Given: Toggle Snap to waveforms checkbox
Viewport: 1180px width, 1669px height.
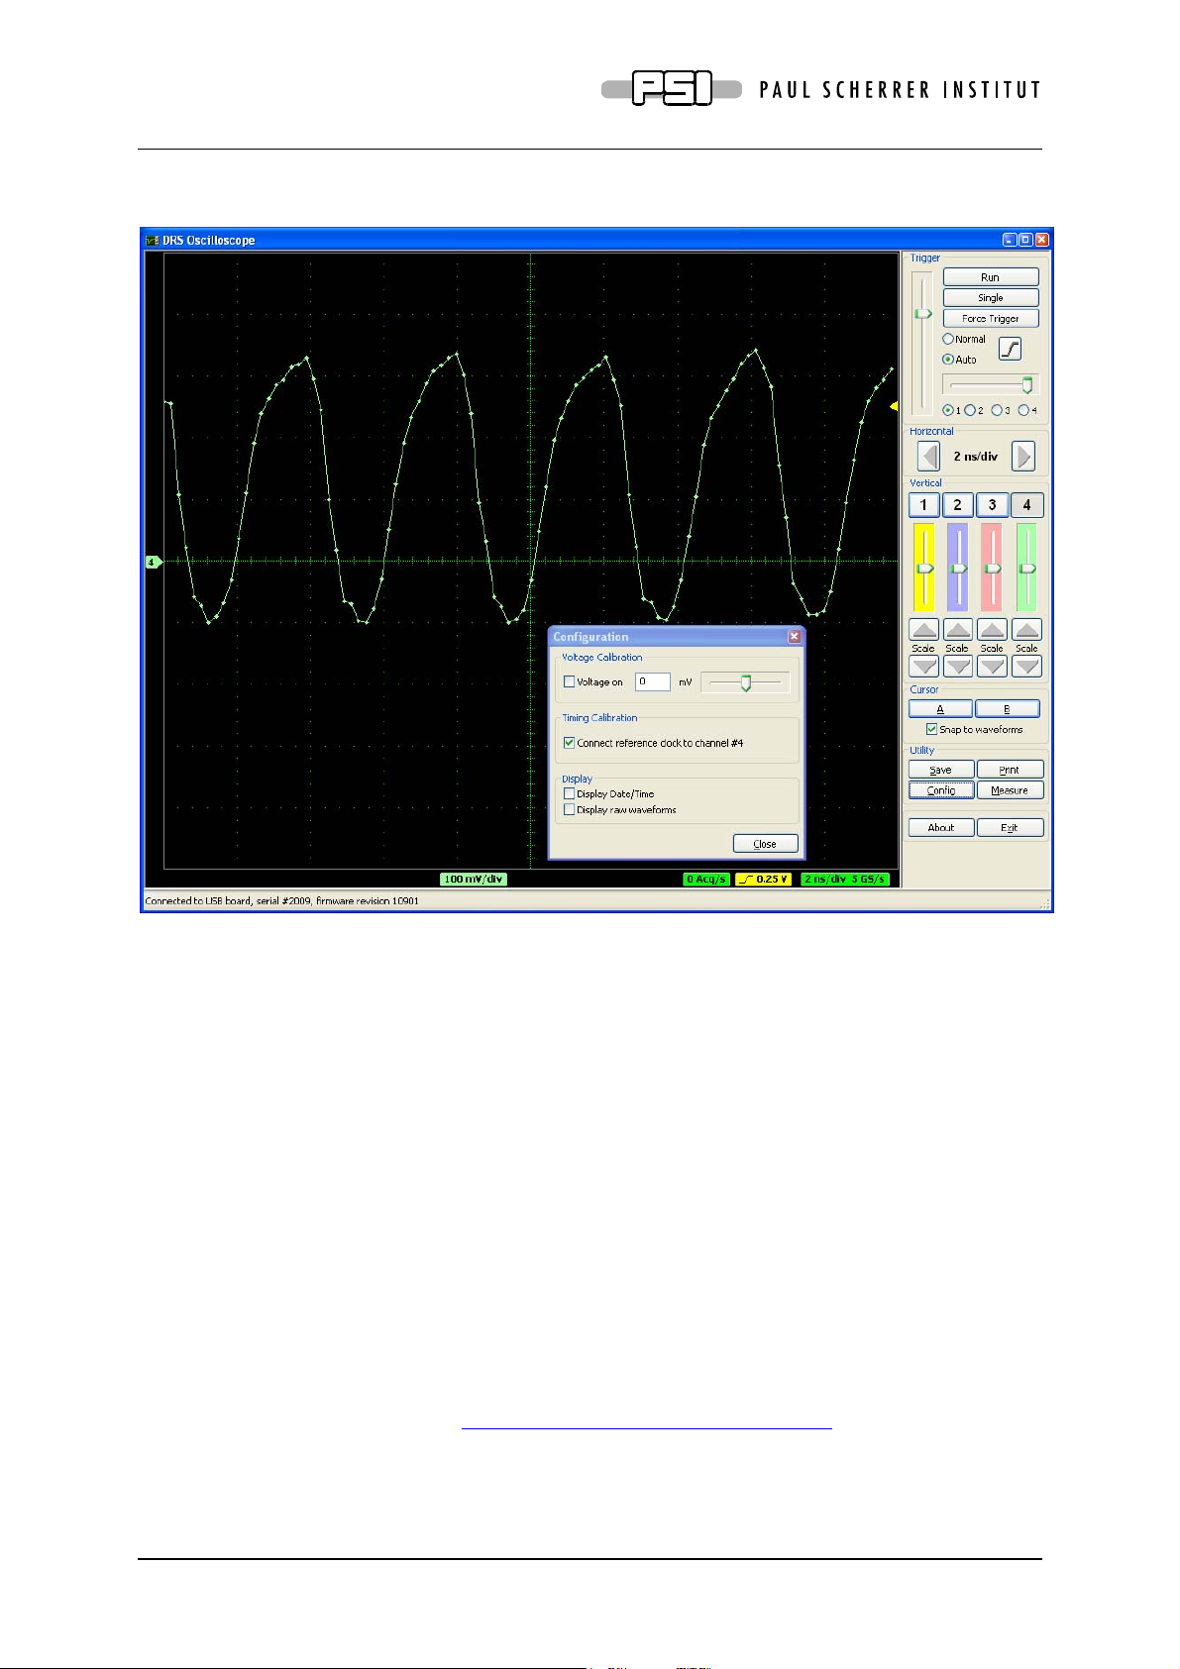Looking at the screenshot, I should coord(931,729).
